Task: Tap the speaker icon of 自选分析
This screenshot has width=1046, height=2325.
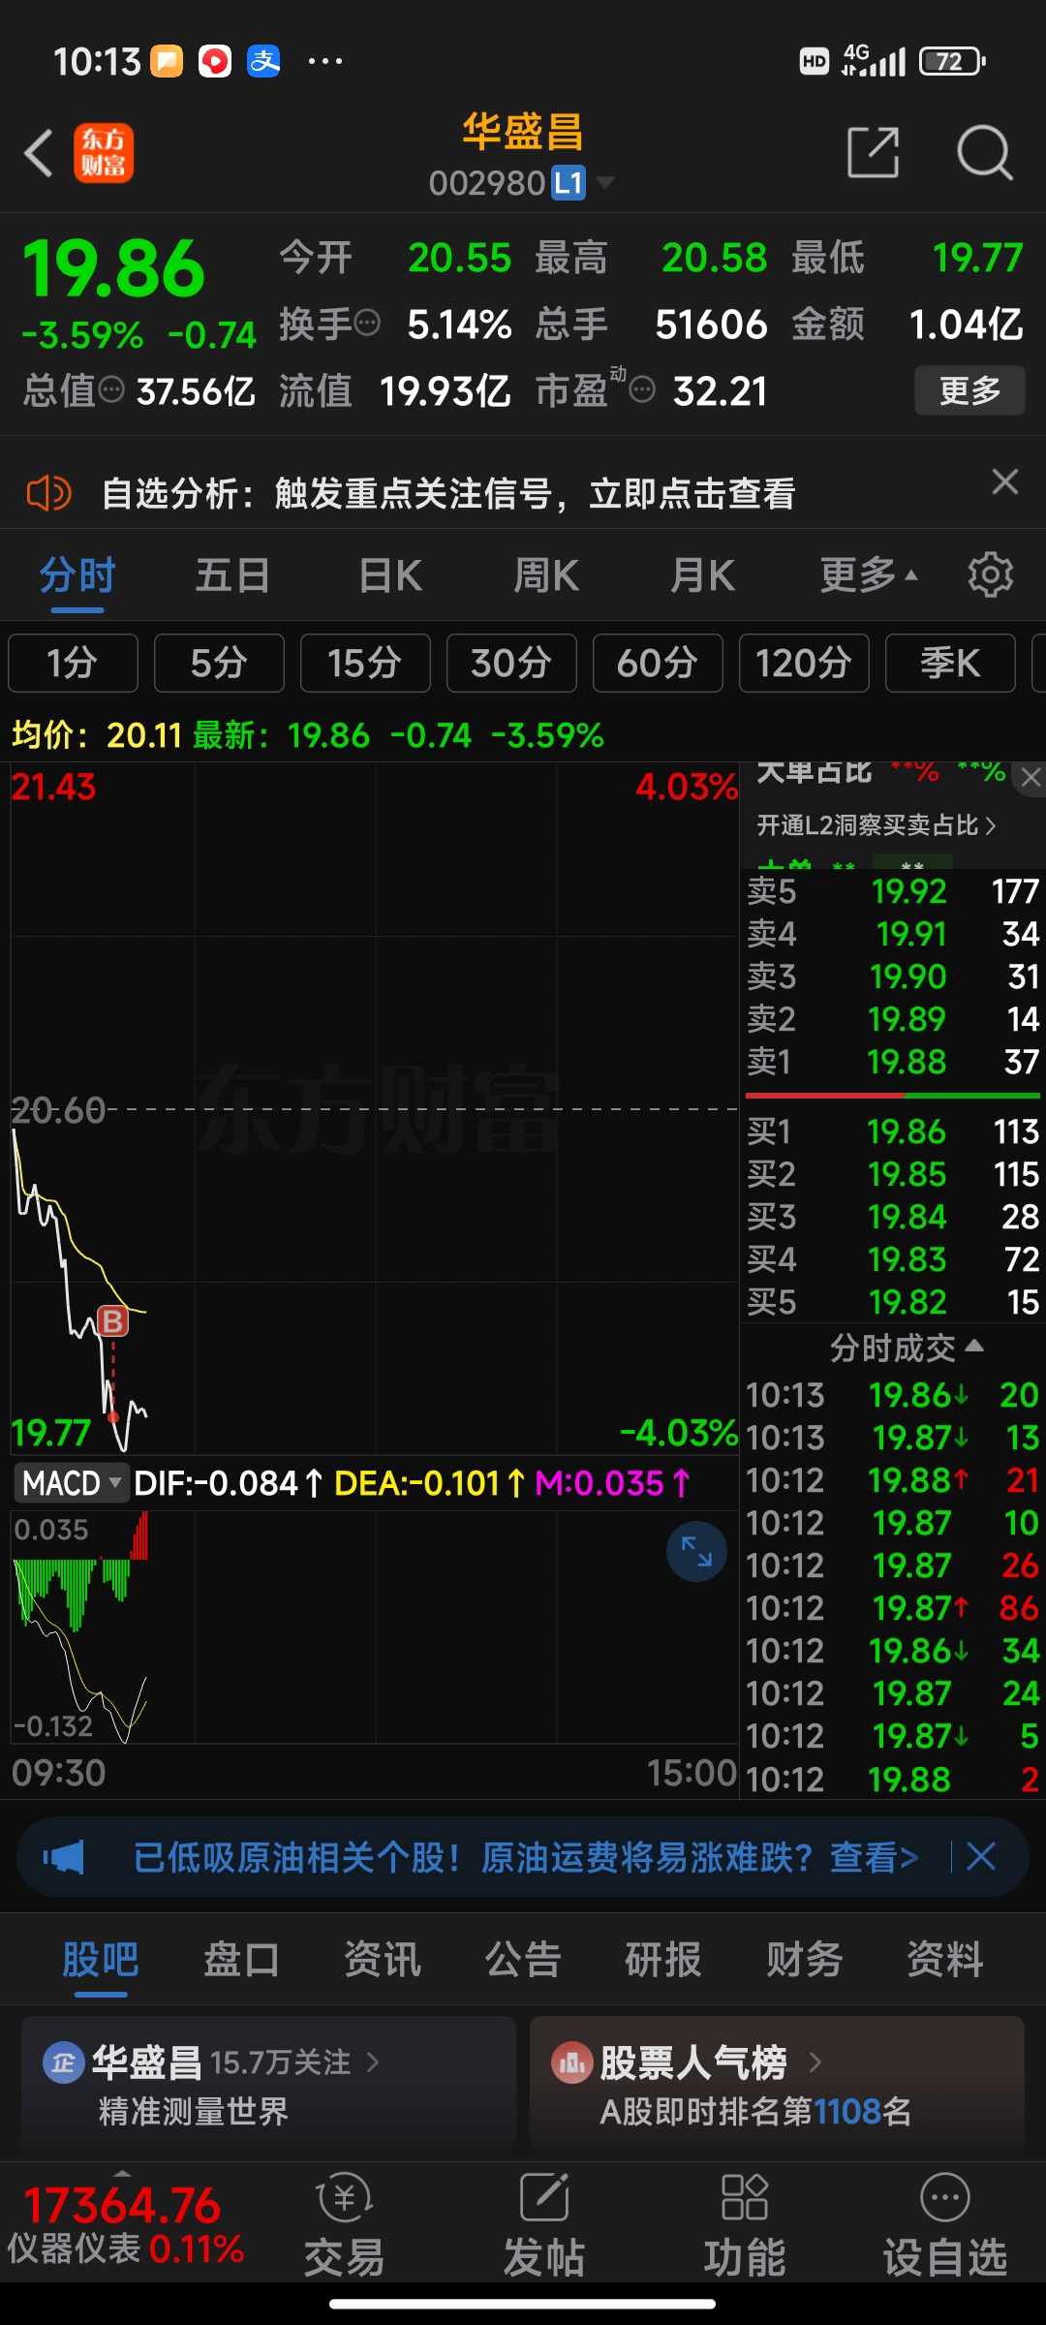Action: tap(48, 493)
